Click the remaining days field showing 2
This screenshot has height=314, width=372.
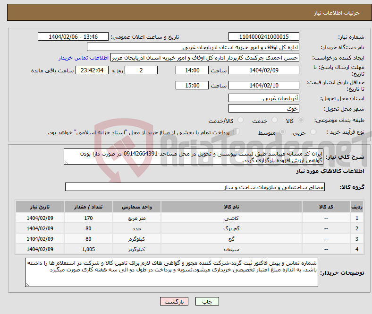[x=141, y=70]
